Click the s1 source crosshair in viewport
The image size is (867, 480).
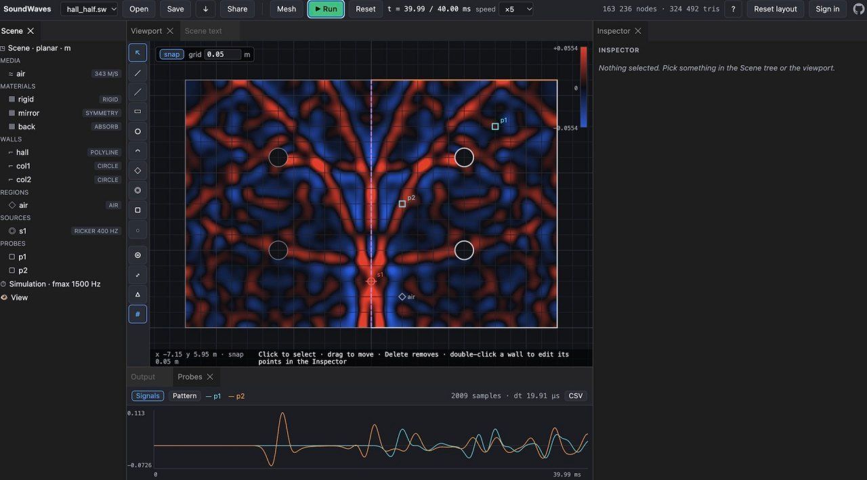click(371, 281)
